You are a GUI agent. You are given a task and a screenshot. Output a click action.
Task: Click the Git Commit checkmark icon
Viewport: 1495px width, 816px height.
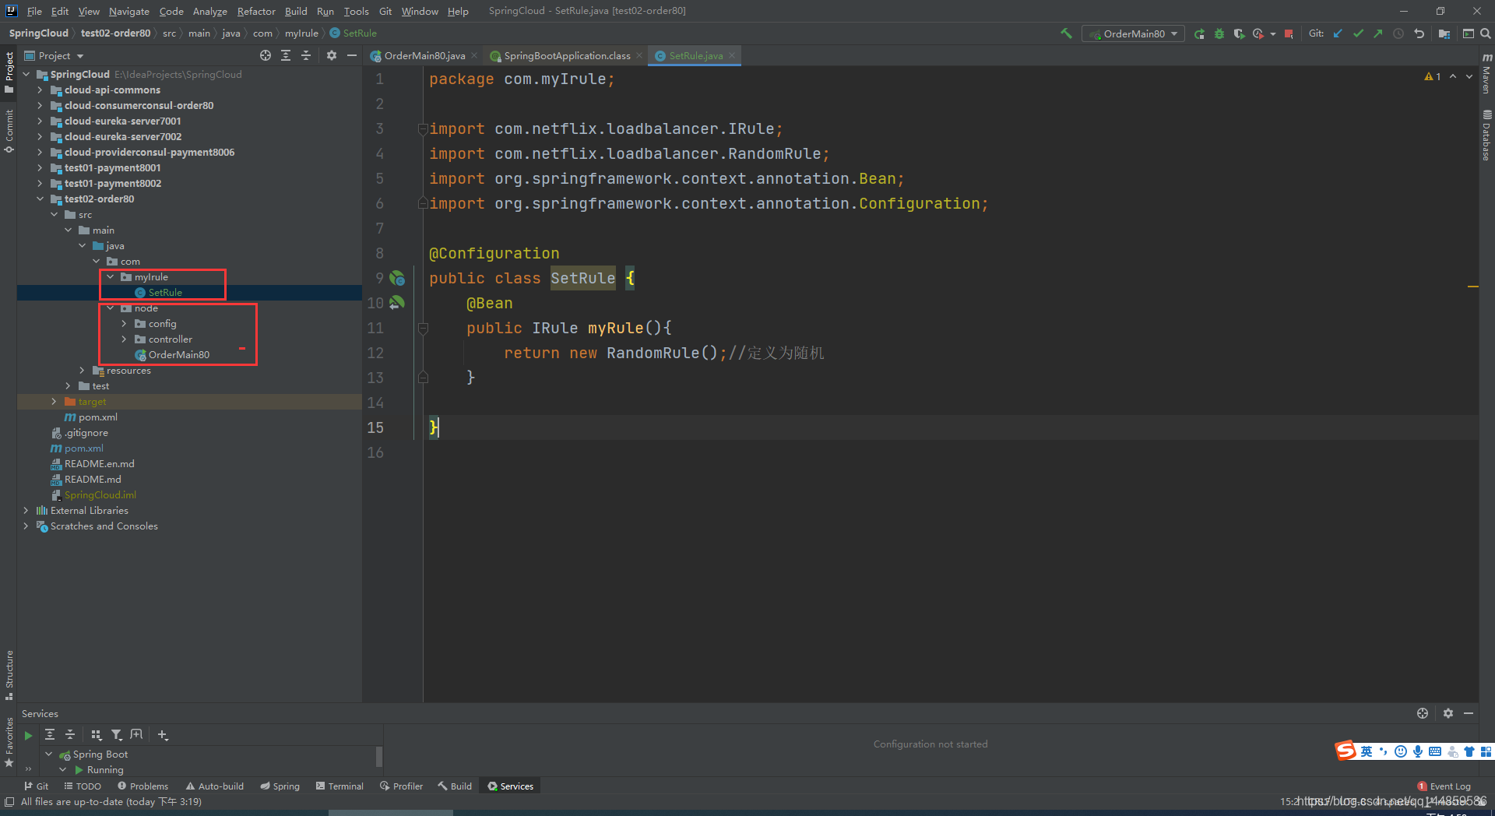coord(1358,33)
